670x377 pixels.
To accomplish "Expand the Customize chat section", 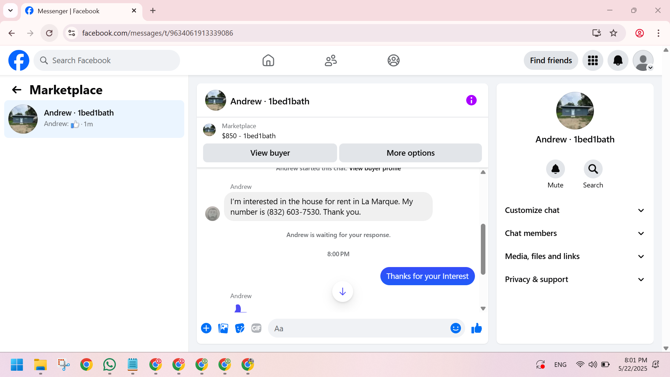I will coord(575,210).
